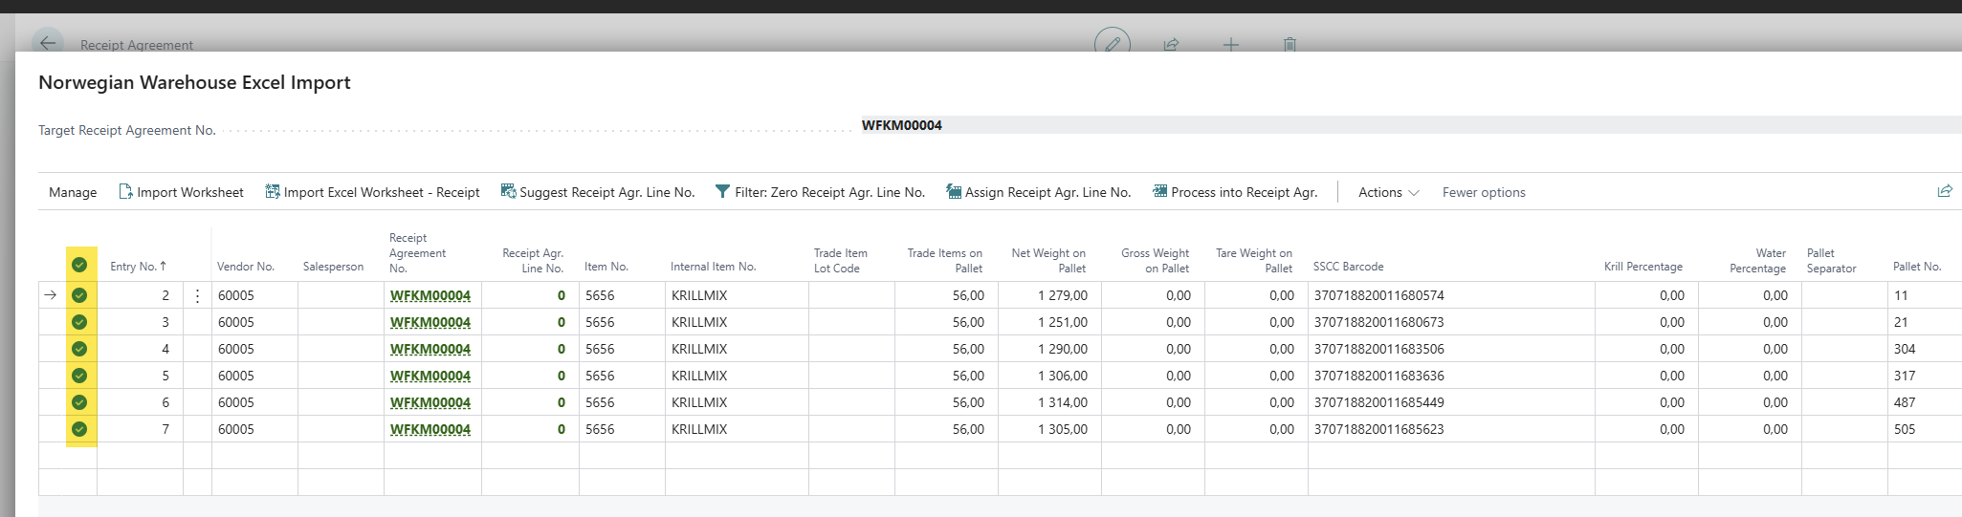
Task: Run Import Excel Worksheet - Receipt
Action: point(372,192)
